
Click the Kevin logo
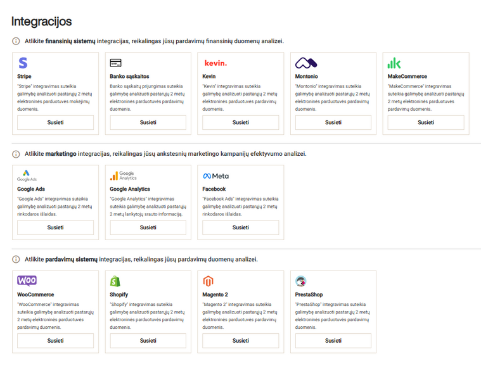tap(215, 63)
